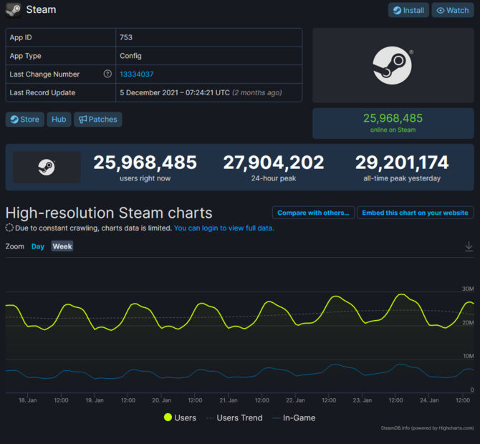
Task: Click the Watch button
Action: pyautogui.click(x=453, y=10)
